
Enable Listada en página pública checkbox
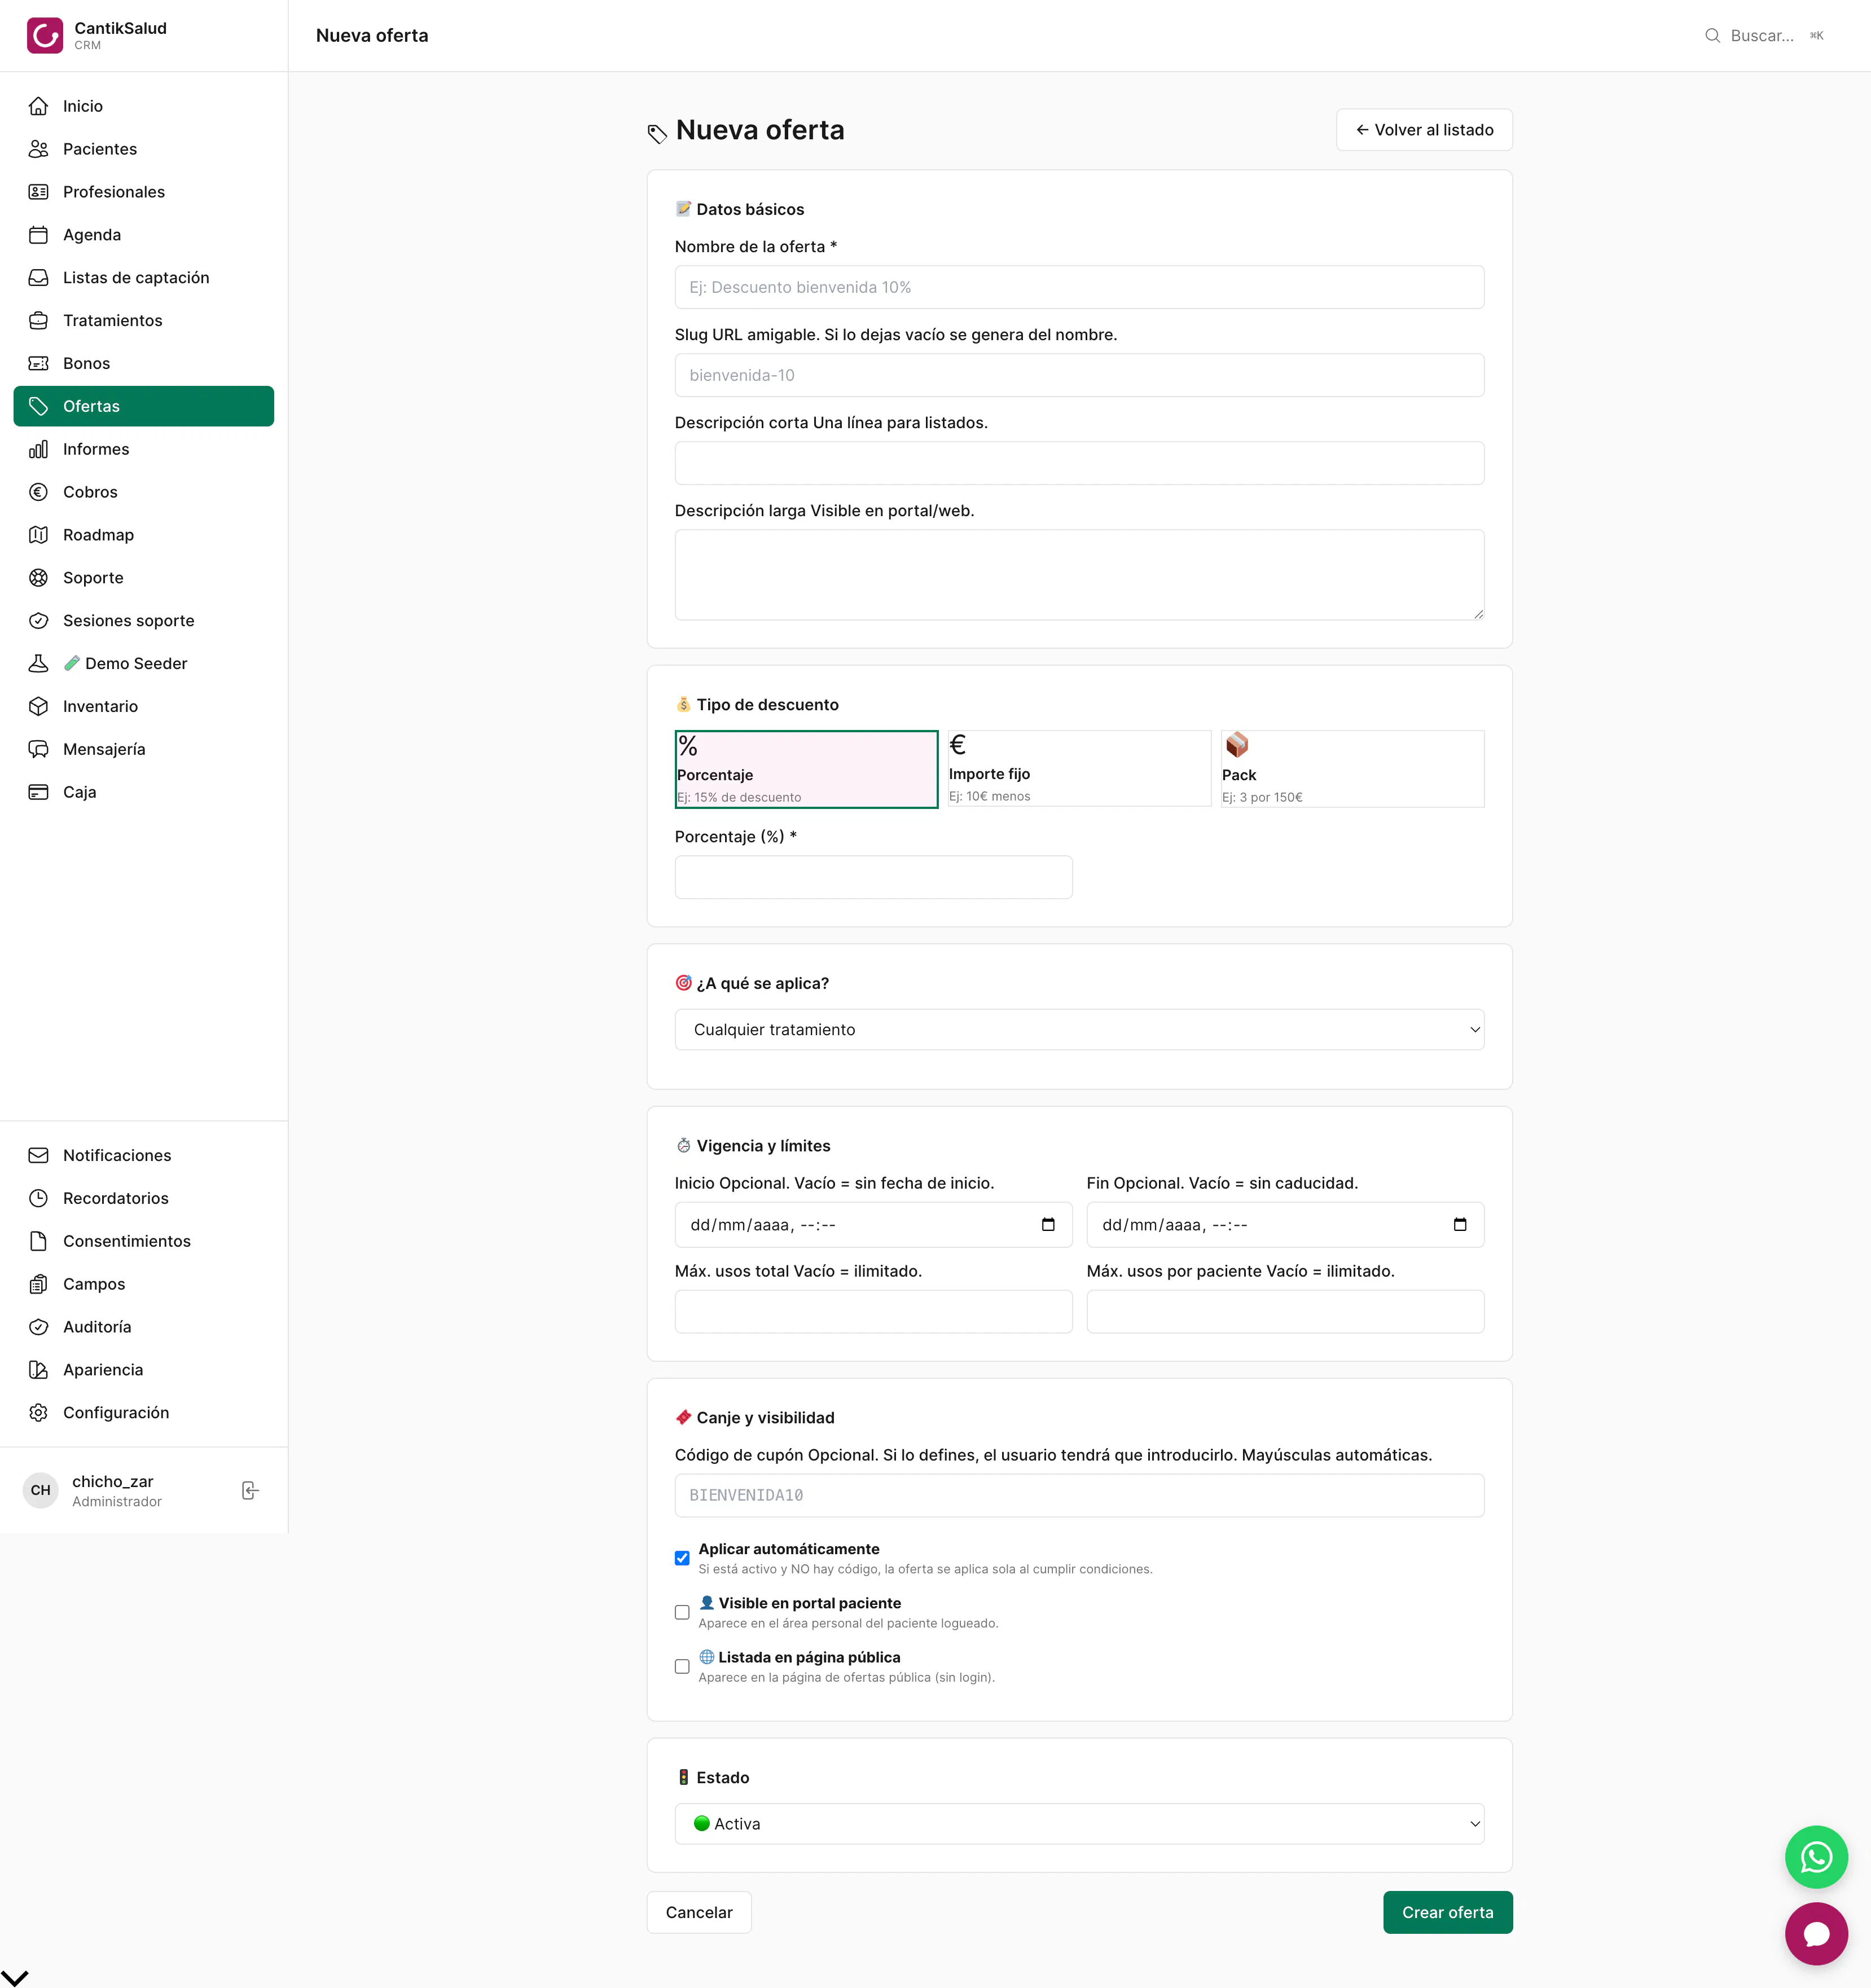(x=682, y=1667)
